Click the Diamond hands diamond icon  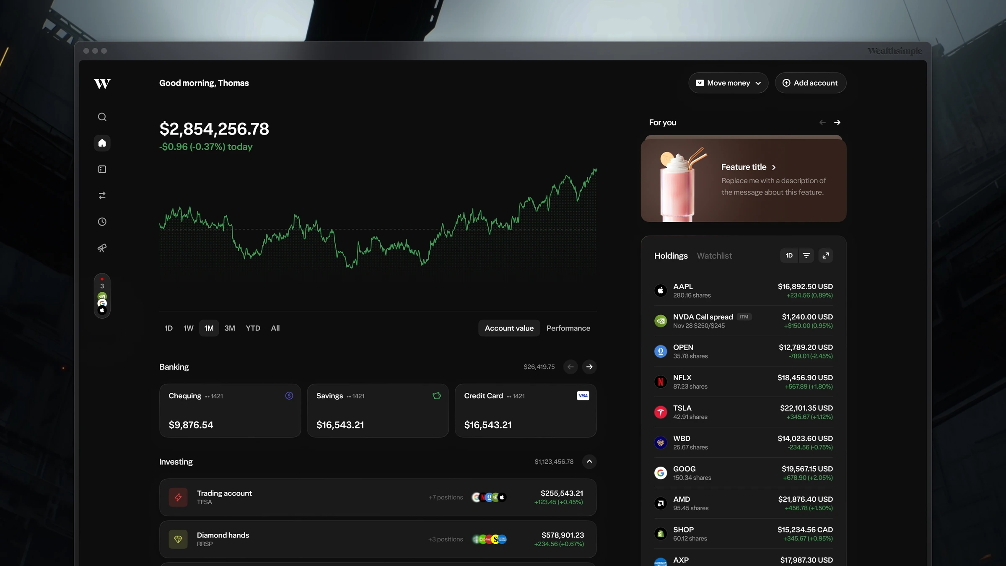178,539
